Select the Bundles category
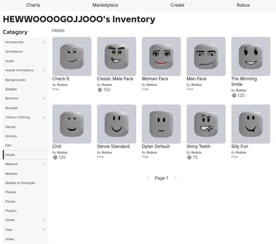 [x=25, y=108]
